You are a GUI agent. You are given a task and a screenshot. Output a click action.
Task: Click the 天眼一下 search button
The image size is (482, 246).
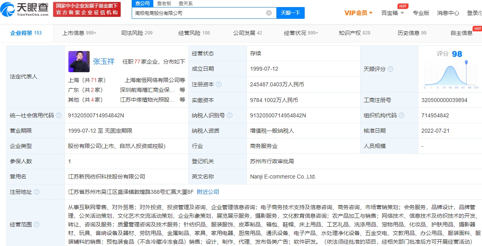[x=291, y=13]
